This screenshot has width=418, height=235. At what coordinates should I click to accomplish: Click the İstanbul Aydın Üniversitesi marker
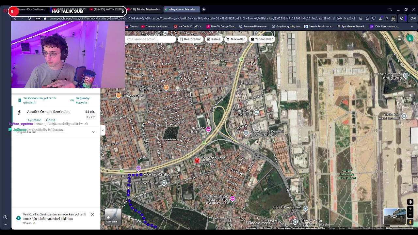[x=256, y=112]
